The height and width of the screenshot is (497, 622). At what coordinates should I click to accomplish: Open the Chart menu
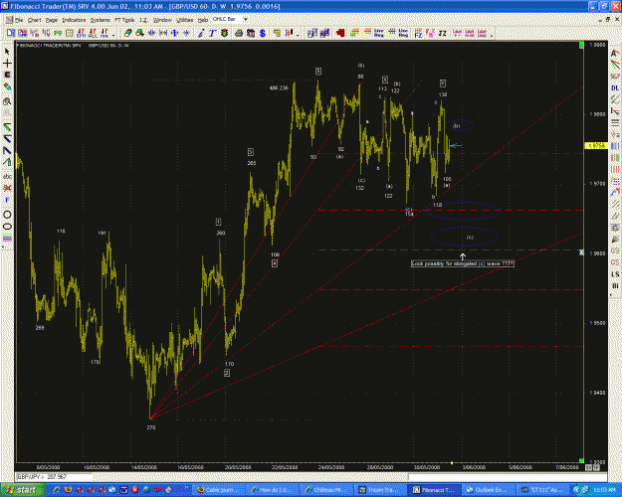pos(34,20)
